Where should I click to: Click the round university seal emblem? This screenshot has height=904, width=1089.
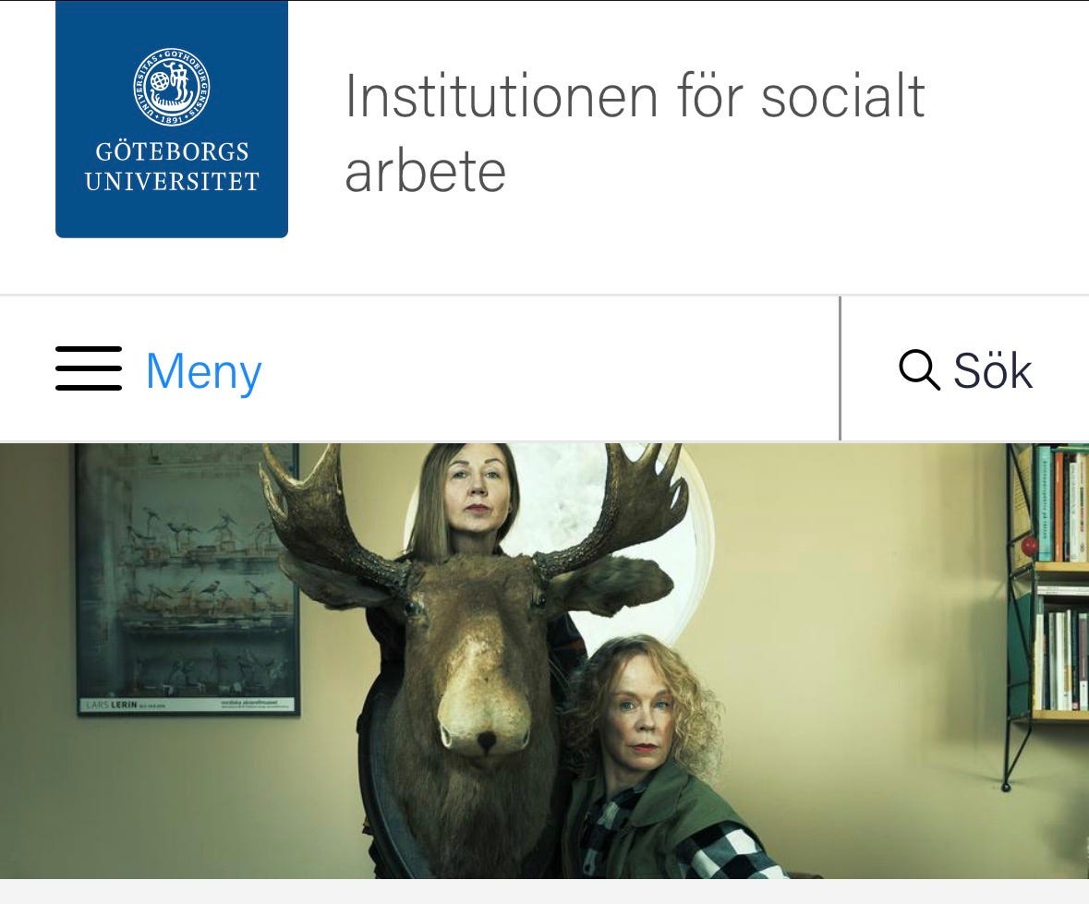coord(172,88)
